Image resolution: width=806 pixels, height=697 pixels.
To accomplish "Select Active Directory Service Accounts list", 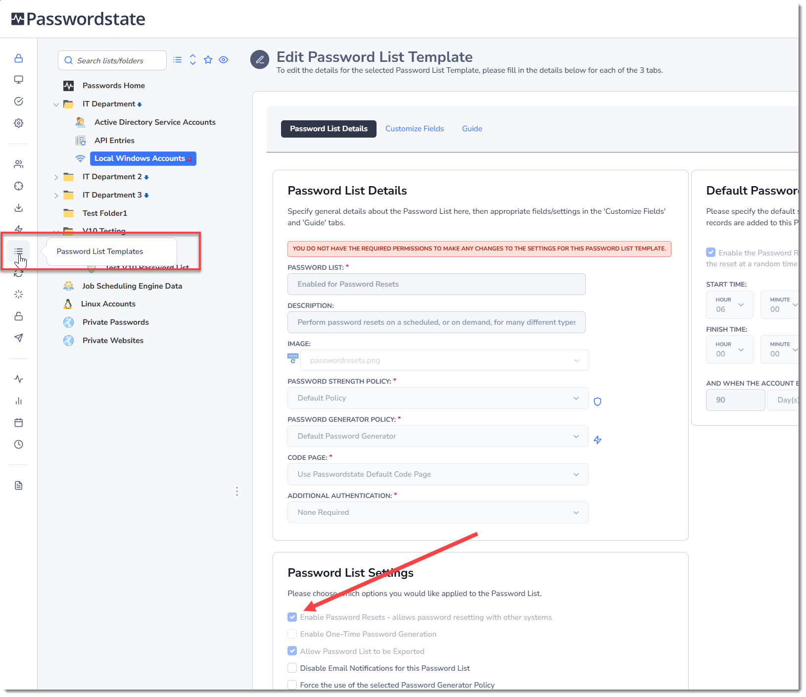I will (x=155, y=122).
